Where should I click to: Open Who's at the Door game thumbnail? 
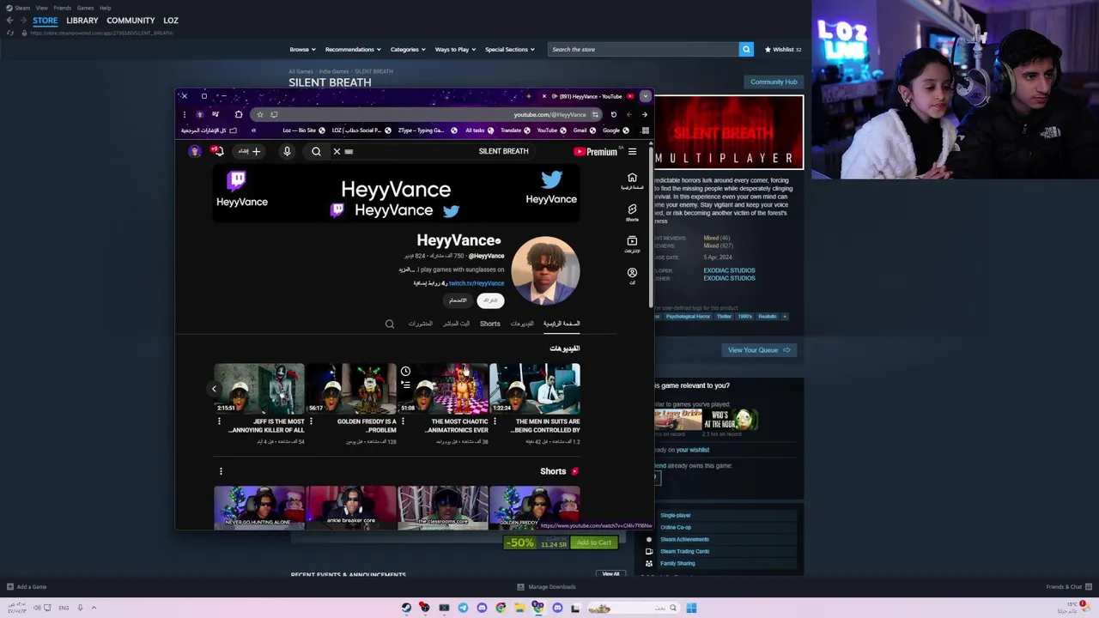click(x=731, y=420)
